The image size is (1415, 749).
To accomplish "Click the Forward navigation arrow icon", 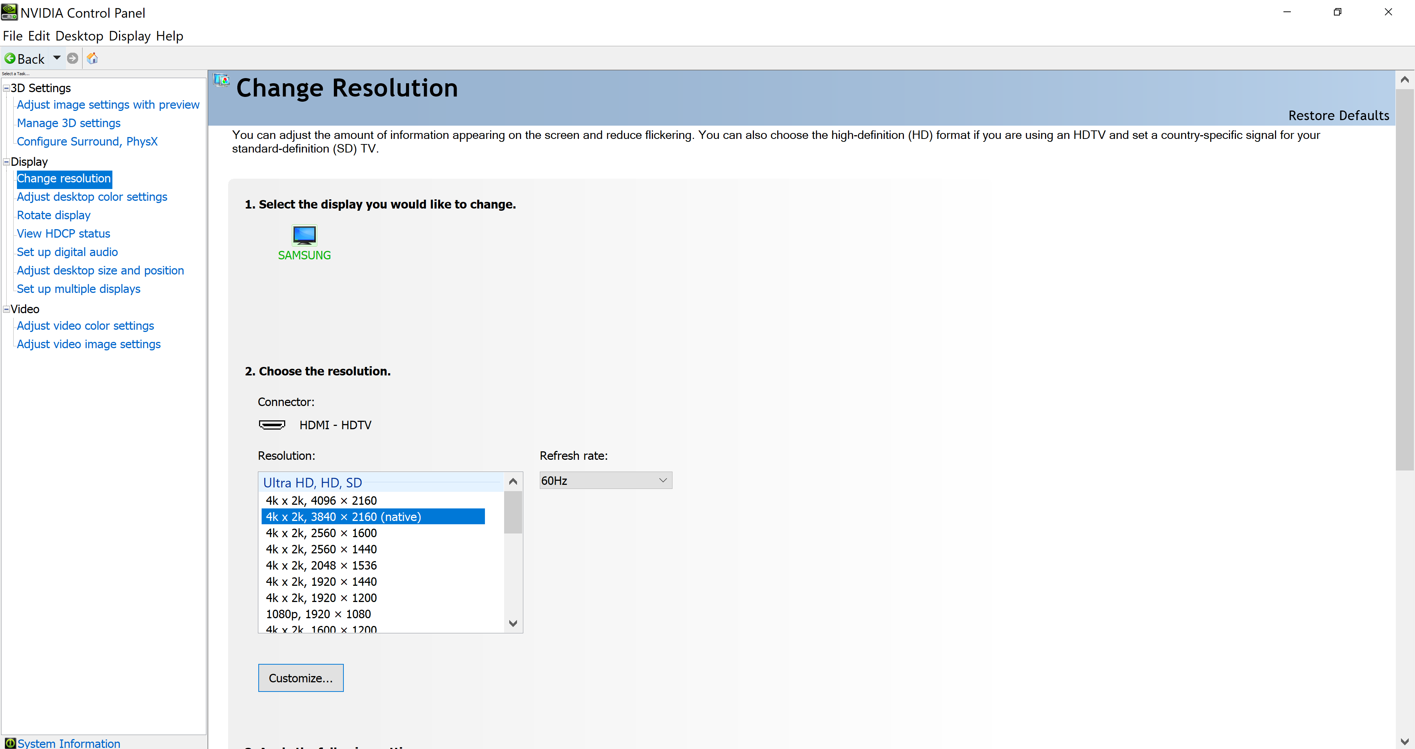I will (x=73, y=58).
